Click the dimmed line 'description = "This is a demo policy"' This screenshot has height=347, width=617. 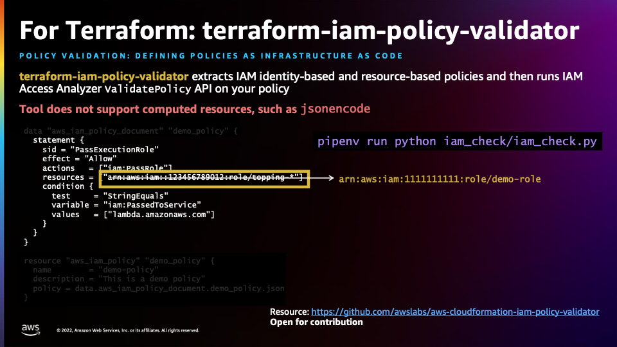click(x=119, y=279)
